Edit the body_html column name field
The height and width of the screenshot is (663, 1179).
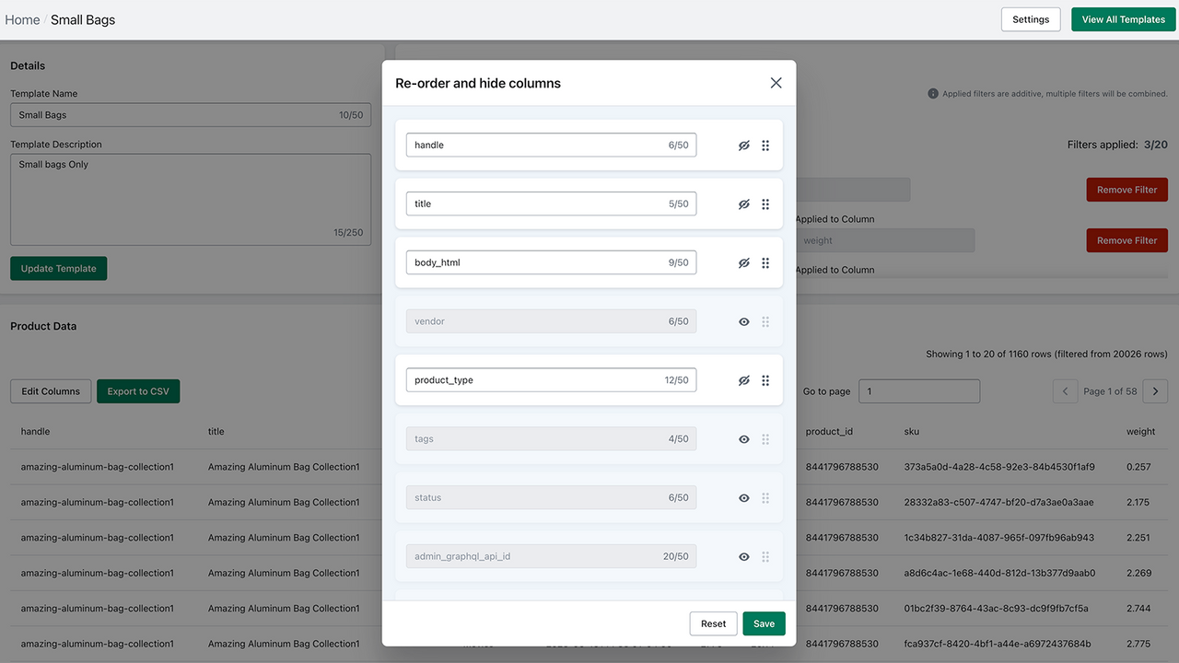tap(551, 262)
